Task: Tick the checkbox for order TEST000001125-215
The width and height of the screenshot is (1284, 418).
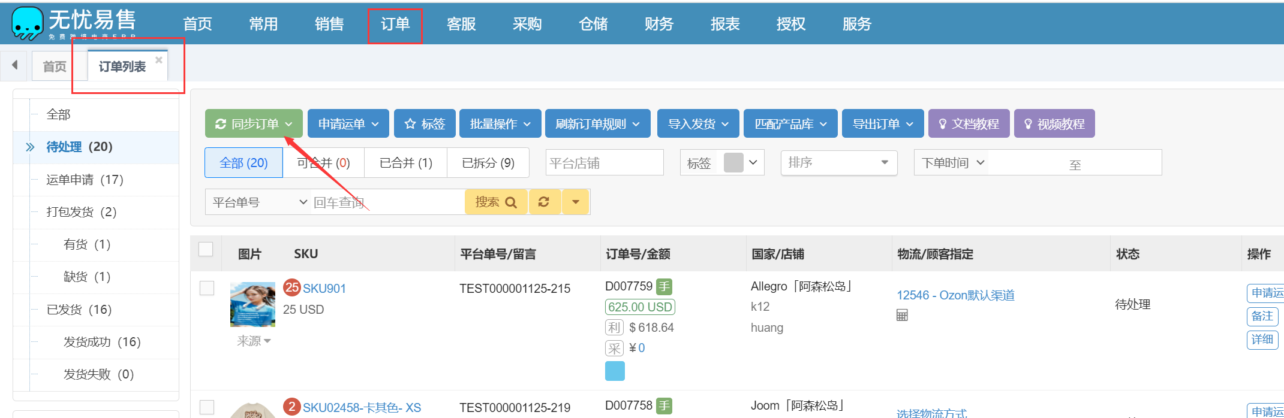Action: click(x=207, y=288)
